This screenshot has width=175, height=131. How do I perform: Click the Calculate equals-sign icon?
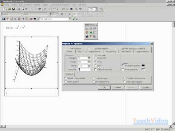tap(71, 9)
